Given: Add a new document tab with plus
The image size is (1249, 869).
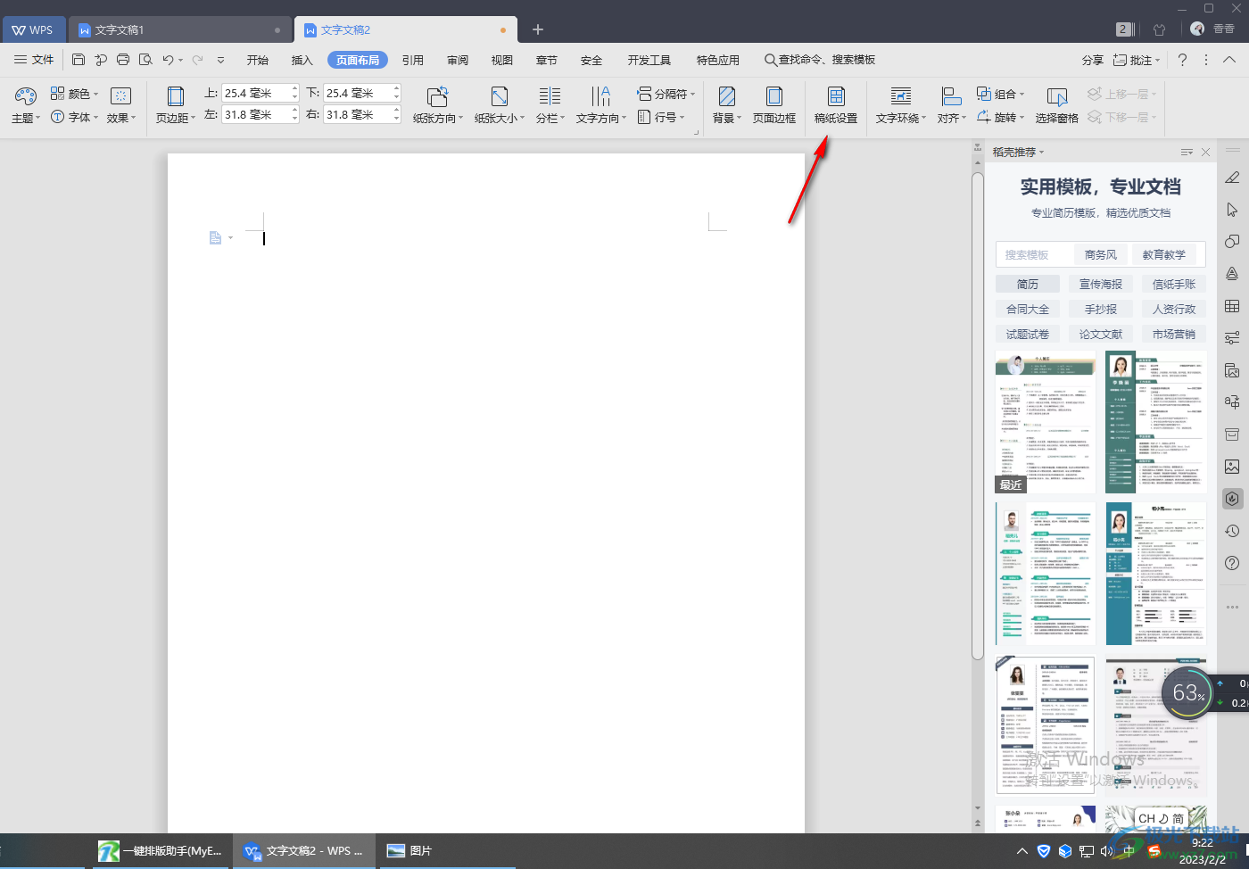Looking at the screenshot, I should [538, 29].
